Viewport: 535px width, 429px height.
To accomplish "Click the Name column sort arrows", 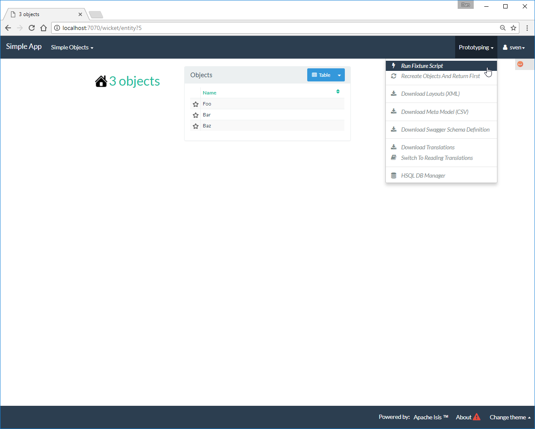I will (x=338, y=92).
